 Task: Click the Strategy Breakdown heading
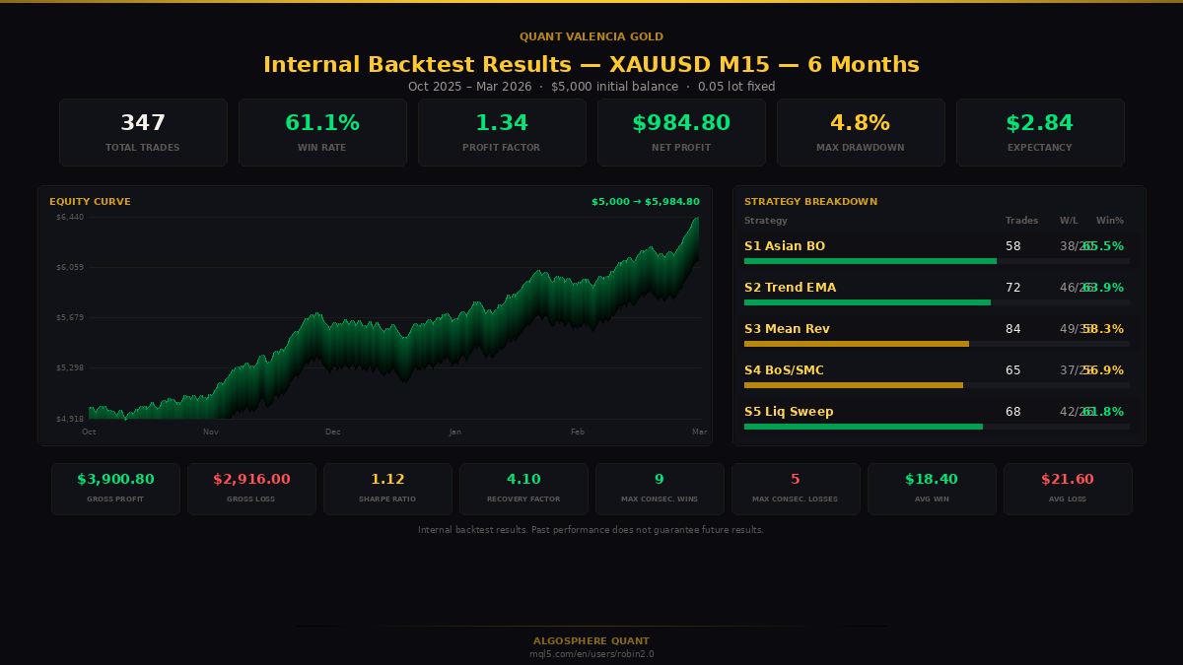point(810,202)
